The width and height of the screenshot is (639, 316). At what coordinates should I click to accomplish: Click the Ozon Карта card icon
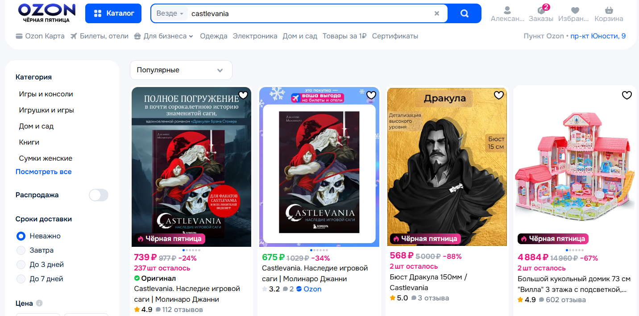(19, 36)
